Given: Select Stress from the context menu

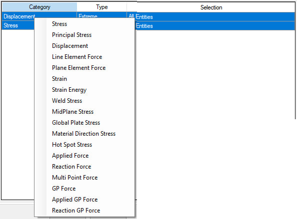Looking at the screenshot, I should tap(84, 24).
